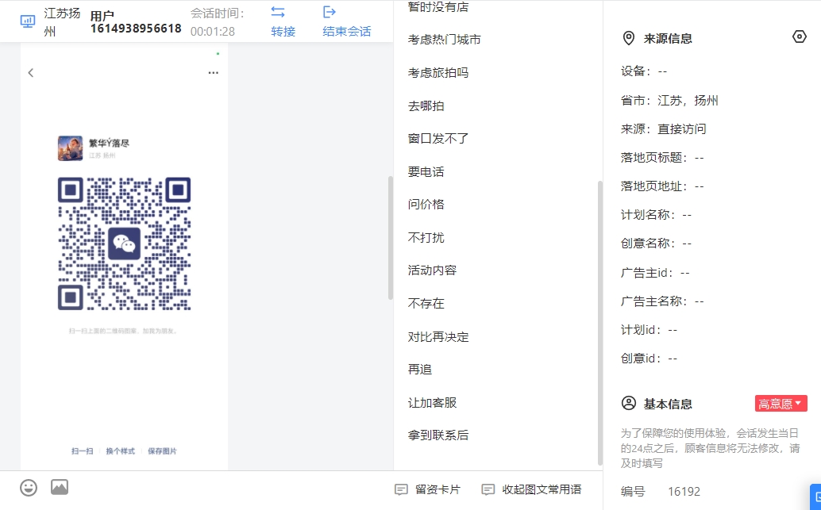Click the 繁华落尽 nickname text
This screenshot has height=510, width=821.
coord(109,143)
